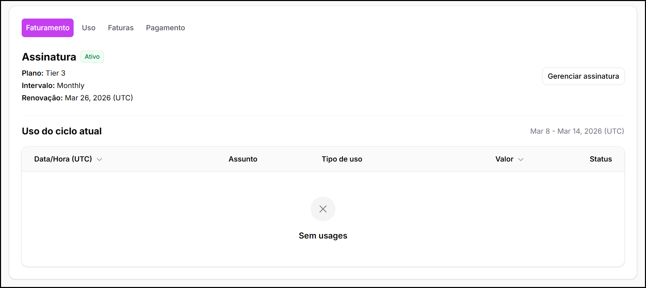Viewport: 646px width, 288px height.
Task: Click the Renovação Mar 26 date line
Action: 77,98
